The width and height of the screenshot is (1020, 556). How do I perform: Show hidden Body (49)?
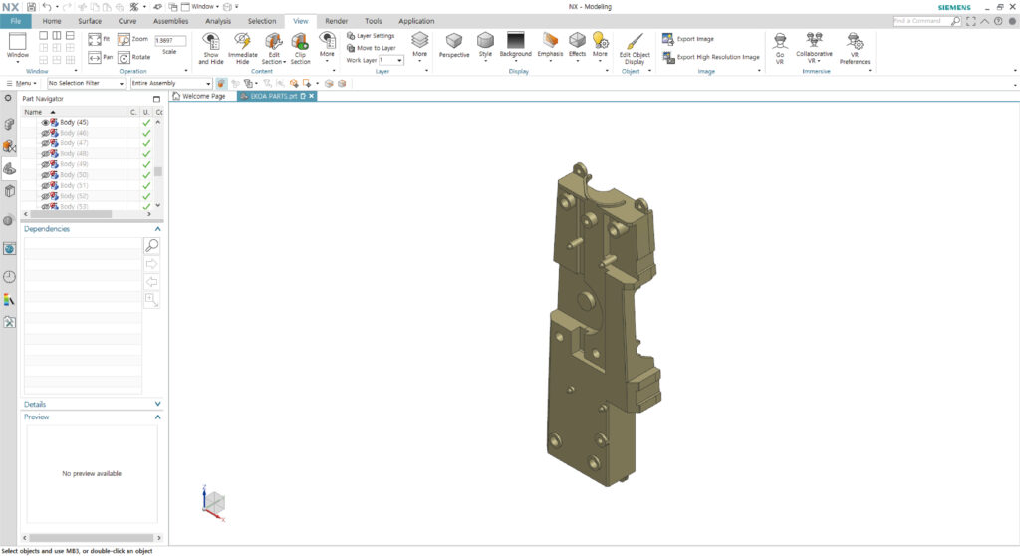pyautogui.click(x=46, y=164)
